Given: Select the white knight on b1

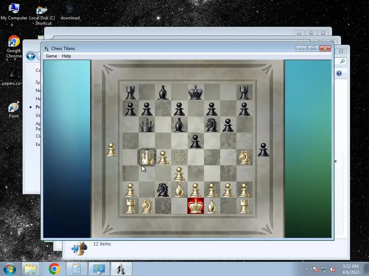Looking at the screenshot, I should click(147, 206).
